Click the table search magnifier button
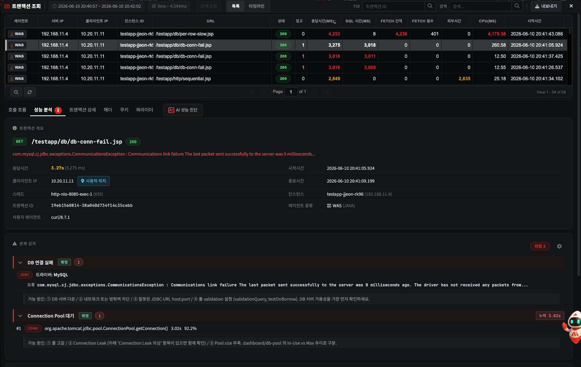581x367 pixels. click(16, 92)
